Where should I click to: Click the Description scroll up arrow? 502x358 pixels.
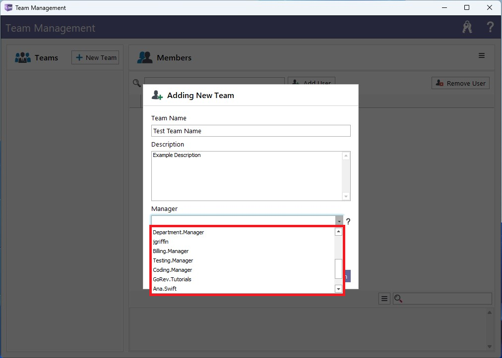coord(346,155)
